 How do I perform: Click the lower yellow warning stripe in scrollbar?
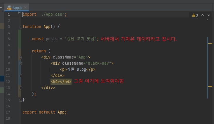(210, 86)
